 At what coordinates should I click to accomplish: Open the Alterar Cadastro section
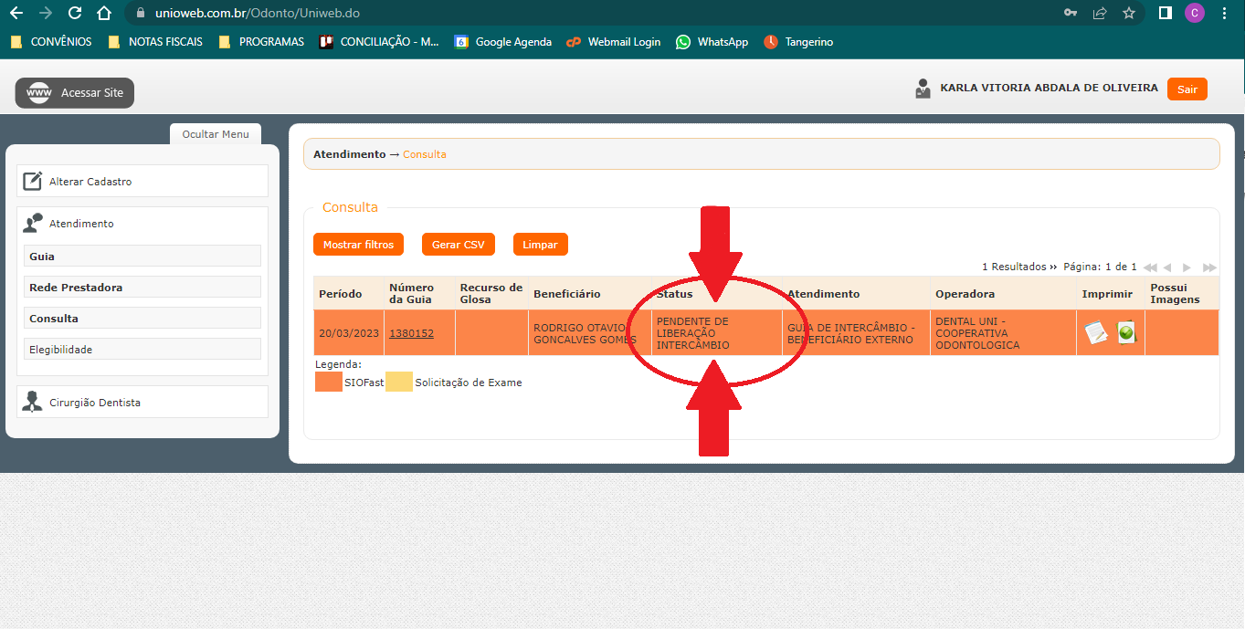click(x=90, y=182)
